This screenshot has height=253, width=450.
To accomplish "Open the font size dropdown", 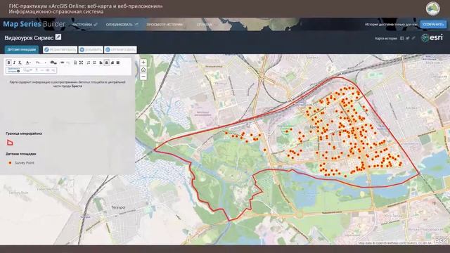I will click(x=41, y=63).
